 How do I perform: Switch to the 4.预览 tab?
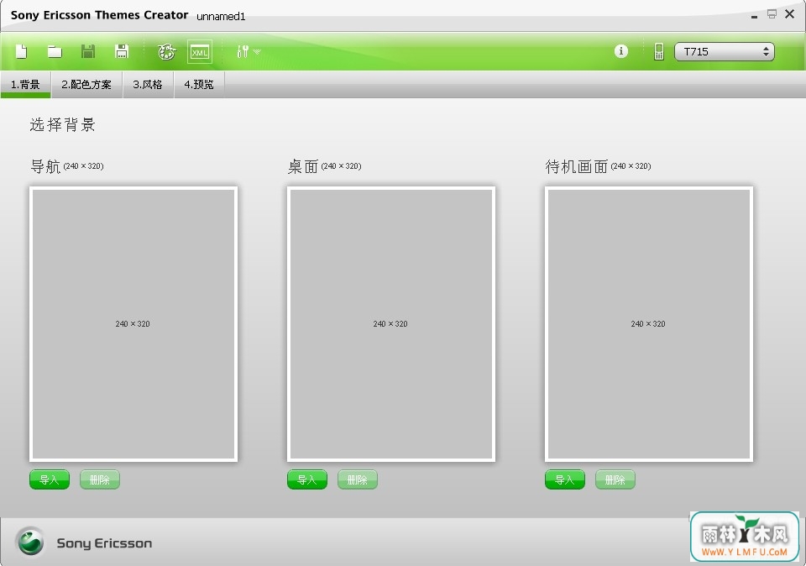(199, 84)
